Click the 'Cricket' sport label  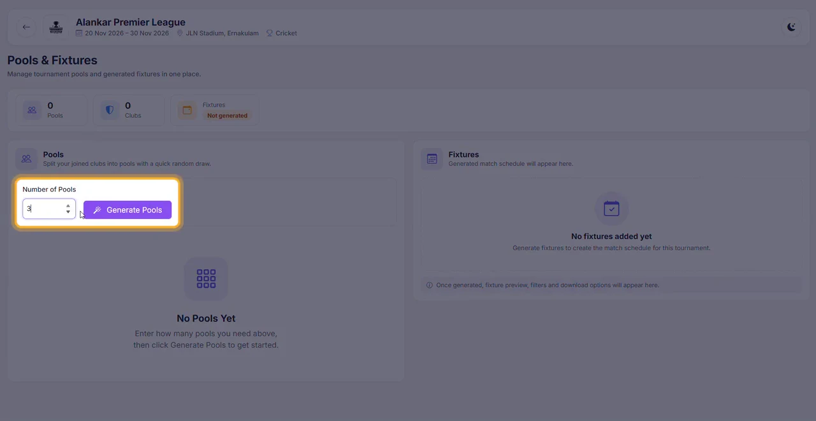click(286, 33)
